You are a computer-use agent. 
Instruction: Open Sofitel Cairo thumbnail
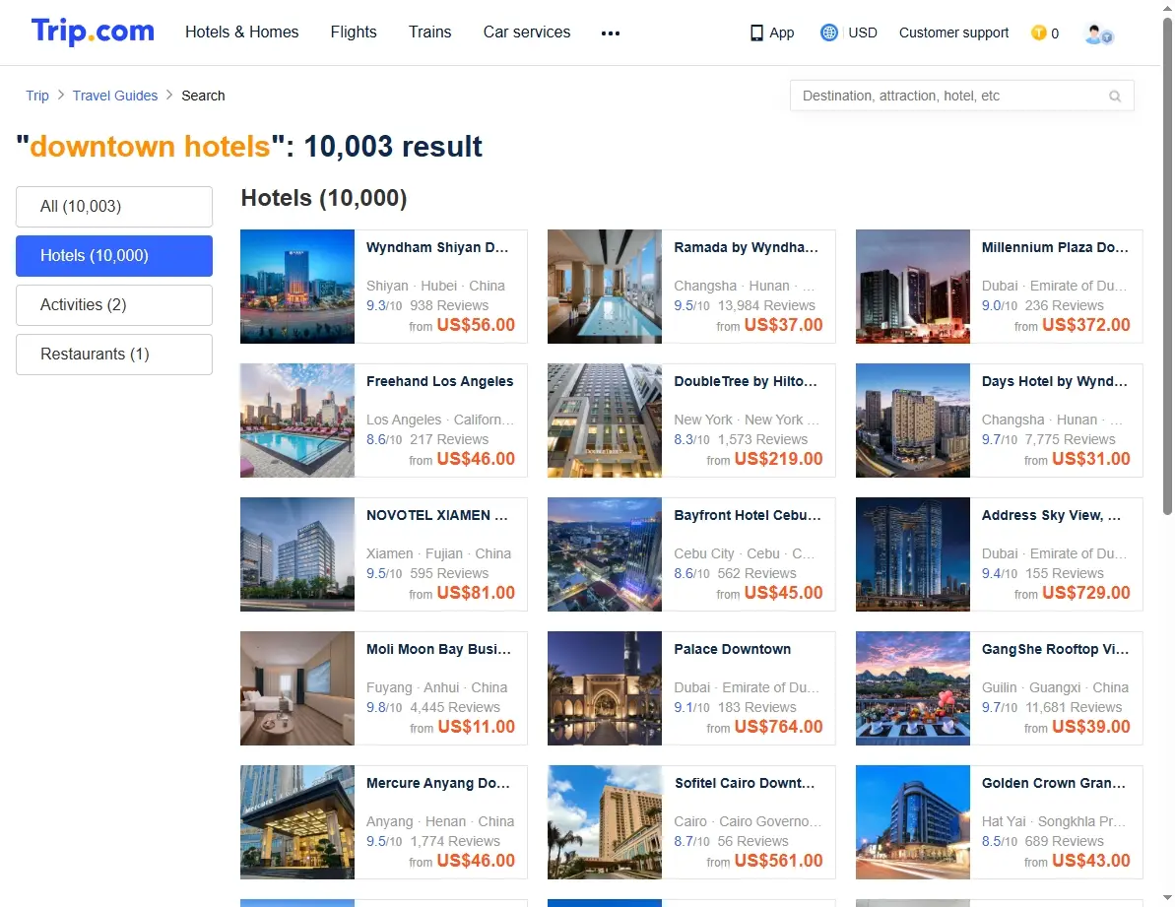tap(605, 822)
